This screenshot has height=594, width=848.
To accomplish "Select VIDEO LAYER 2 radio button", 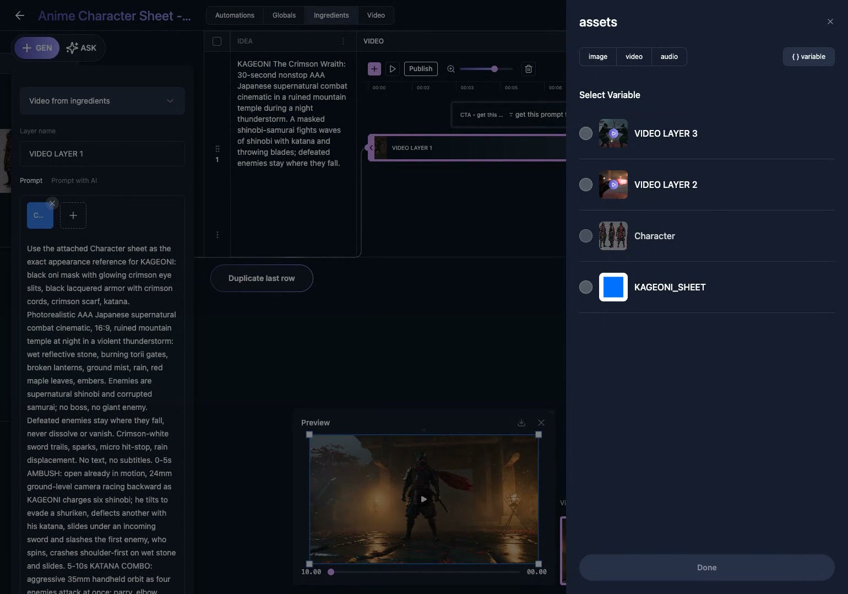I will pyautogui.click(x=586, y=185).
